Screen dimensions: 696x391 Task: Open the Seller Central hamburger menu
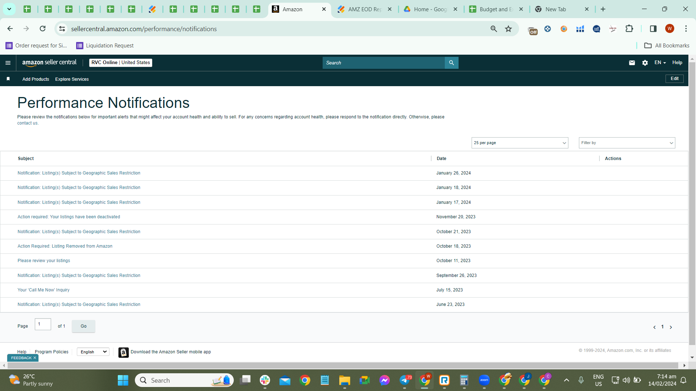tap(8, 63)
